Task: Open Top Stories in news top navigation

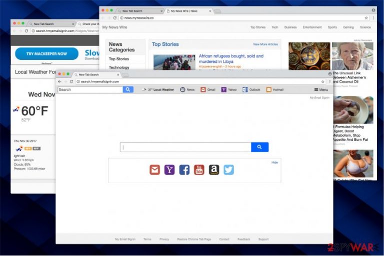Action: tap(258, 27)
